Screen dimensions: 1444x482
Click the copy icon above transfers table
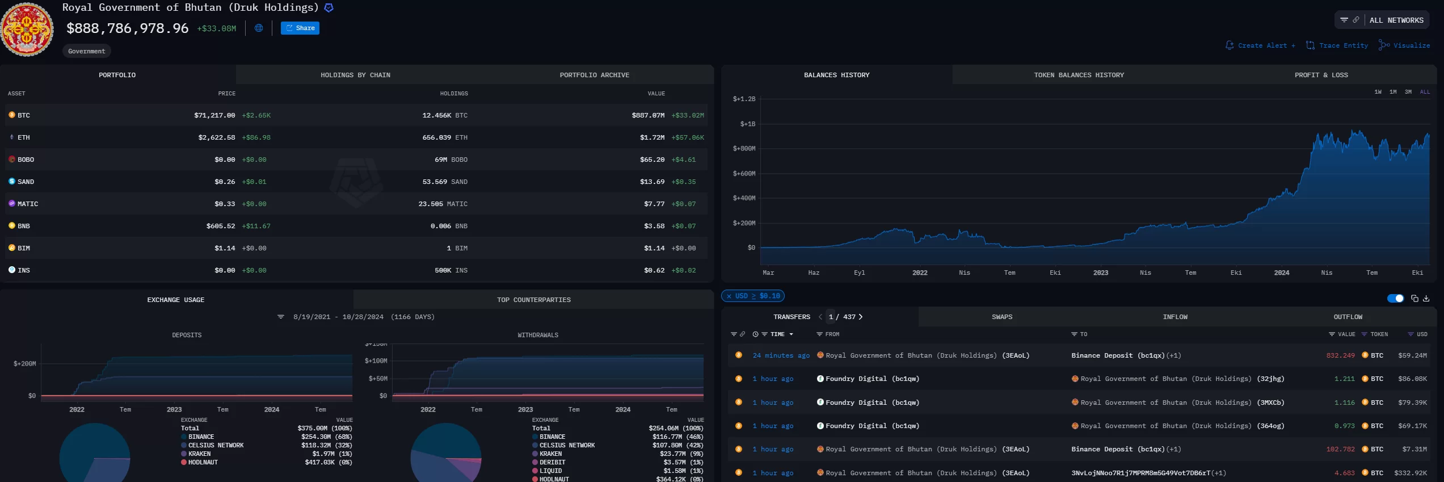click(x=1414, y=298)
